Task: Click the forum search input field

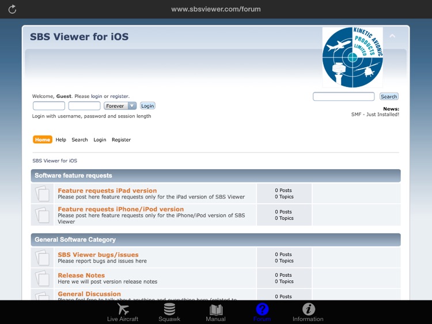Action: [343, 96]
